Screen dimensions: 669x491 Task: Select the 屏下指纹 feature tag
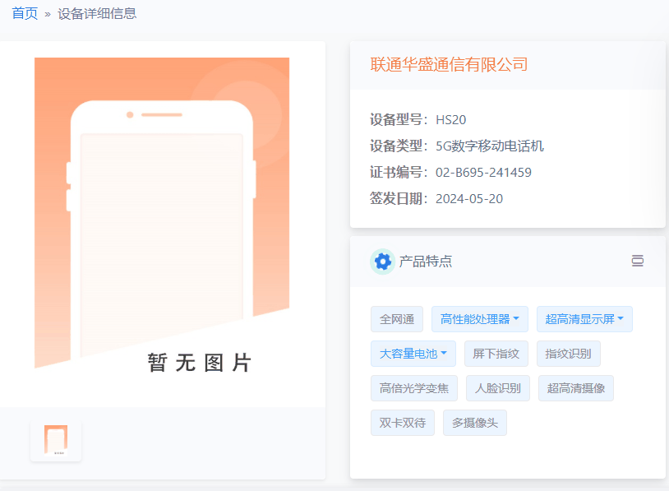pos(496,354)
